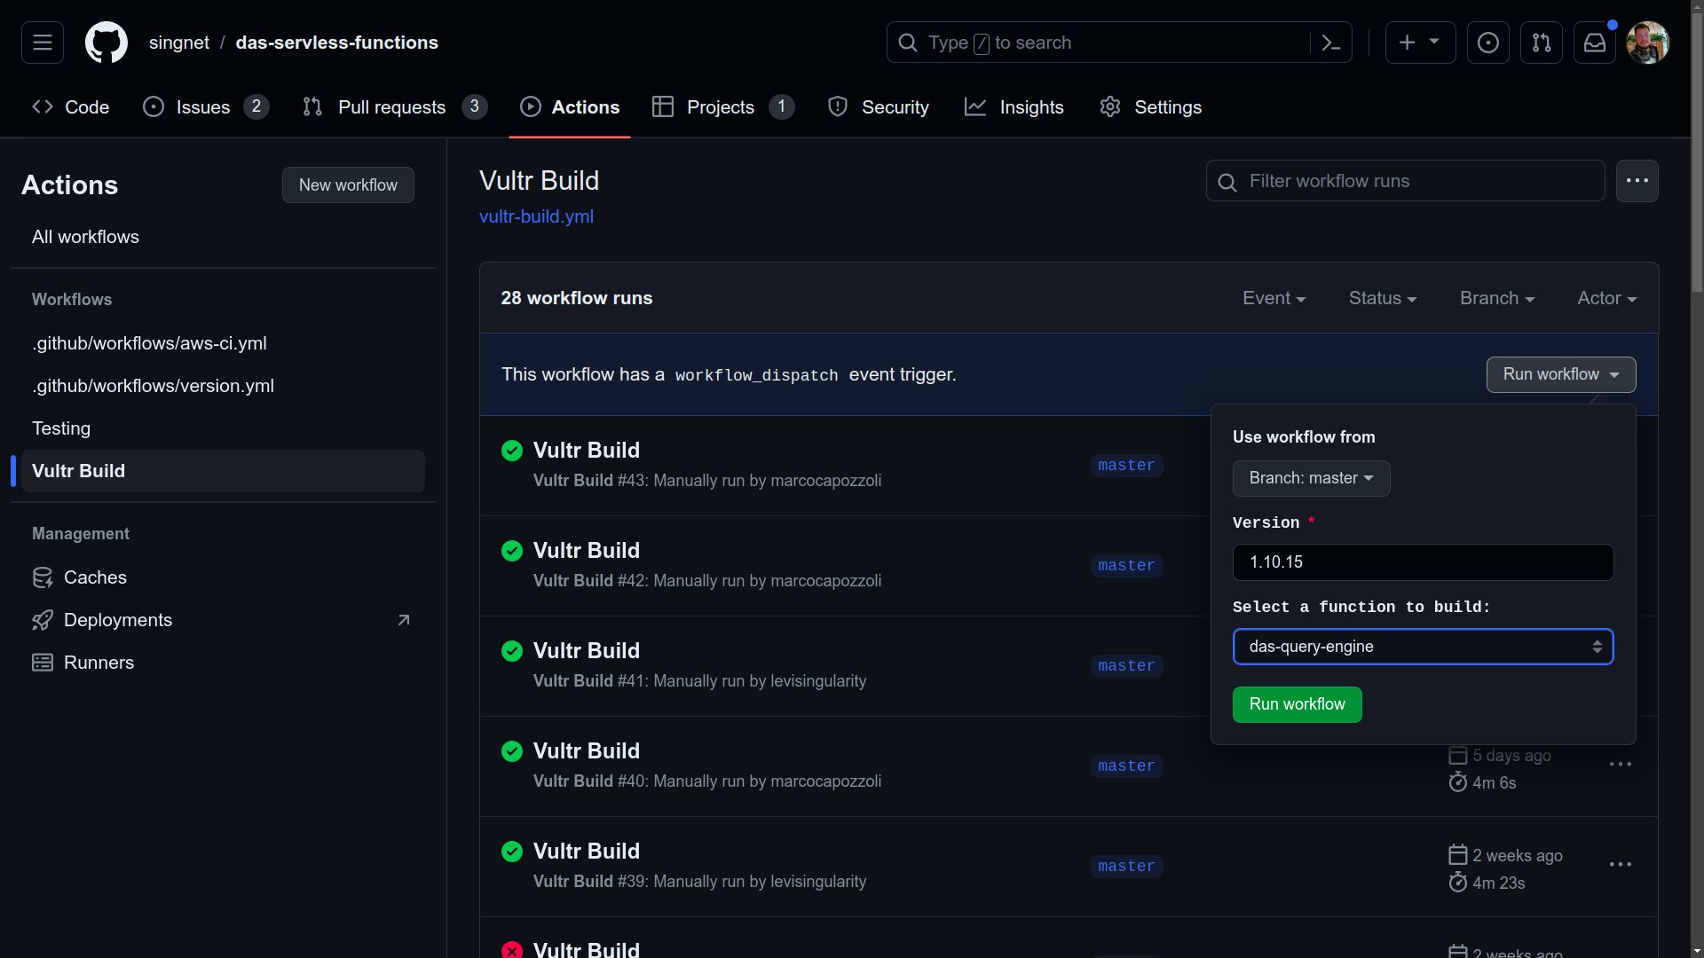Click the green Run workflow button
The width and height of the screenshot is (1704, 958).
pyautogui.click(x=1297, y=704)
